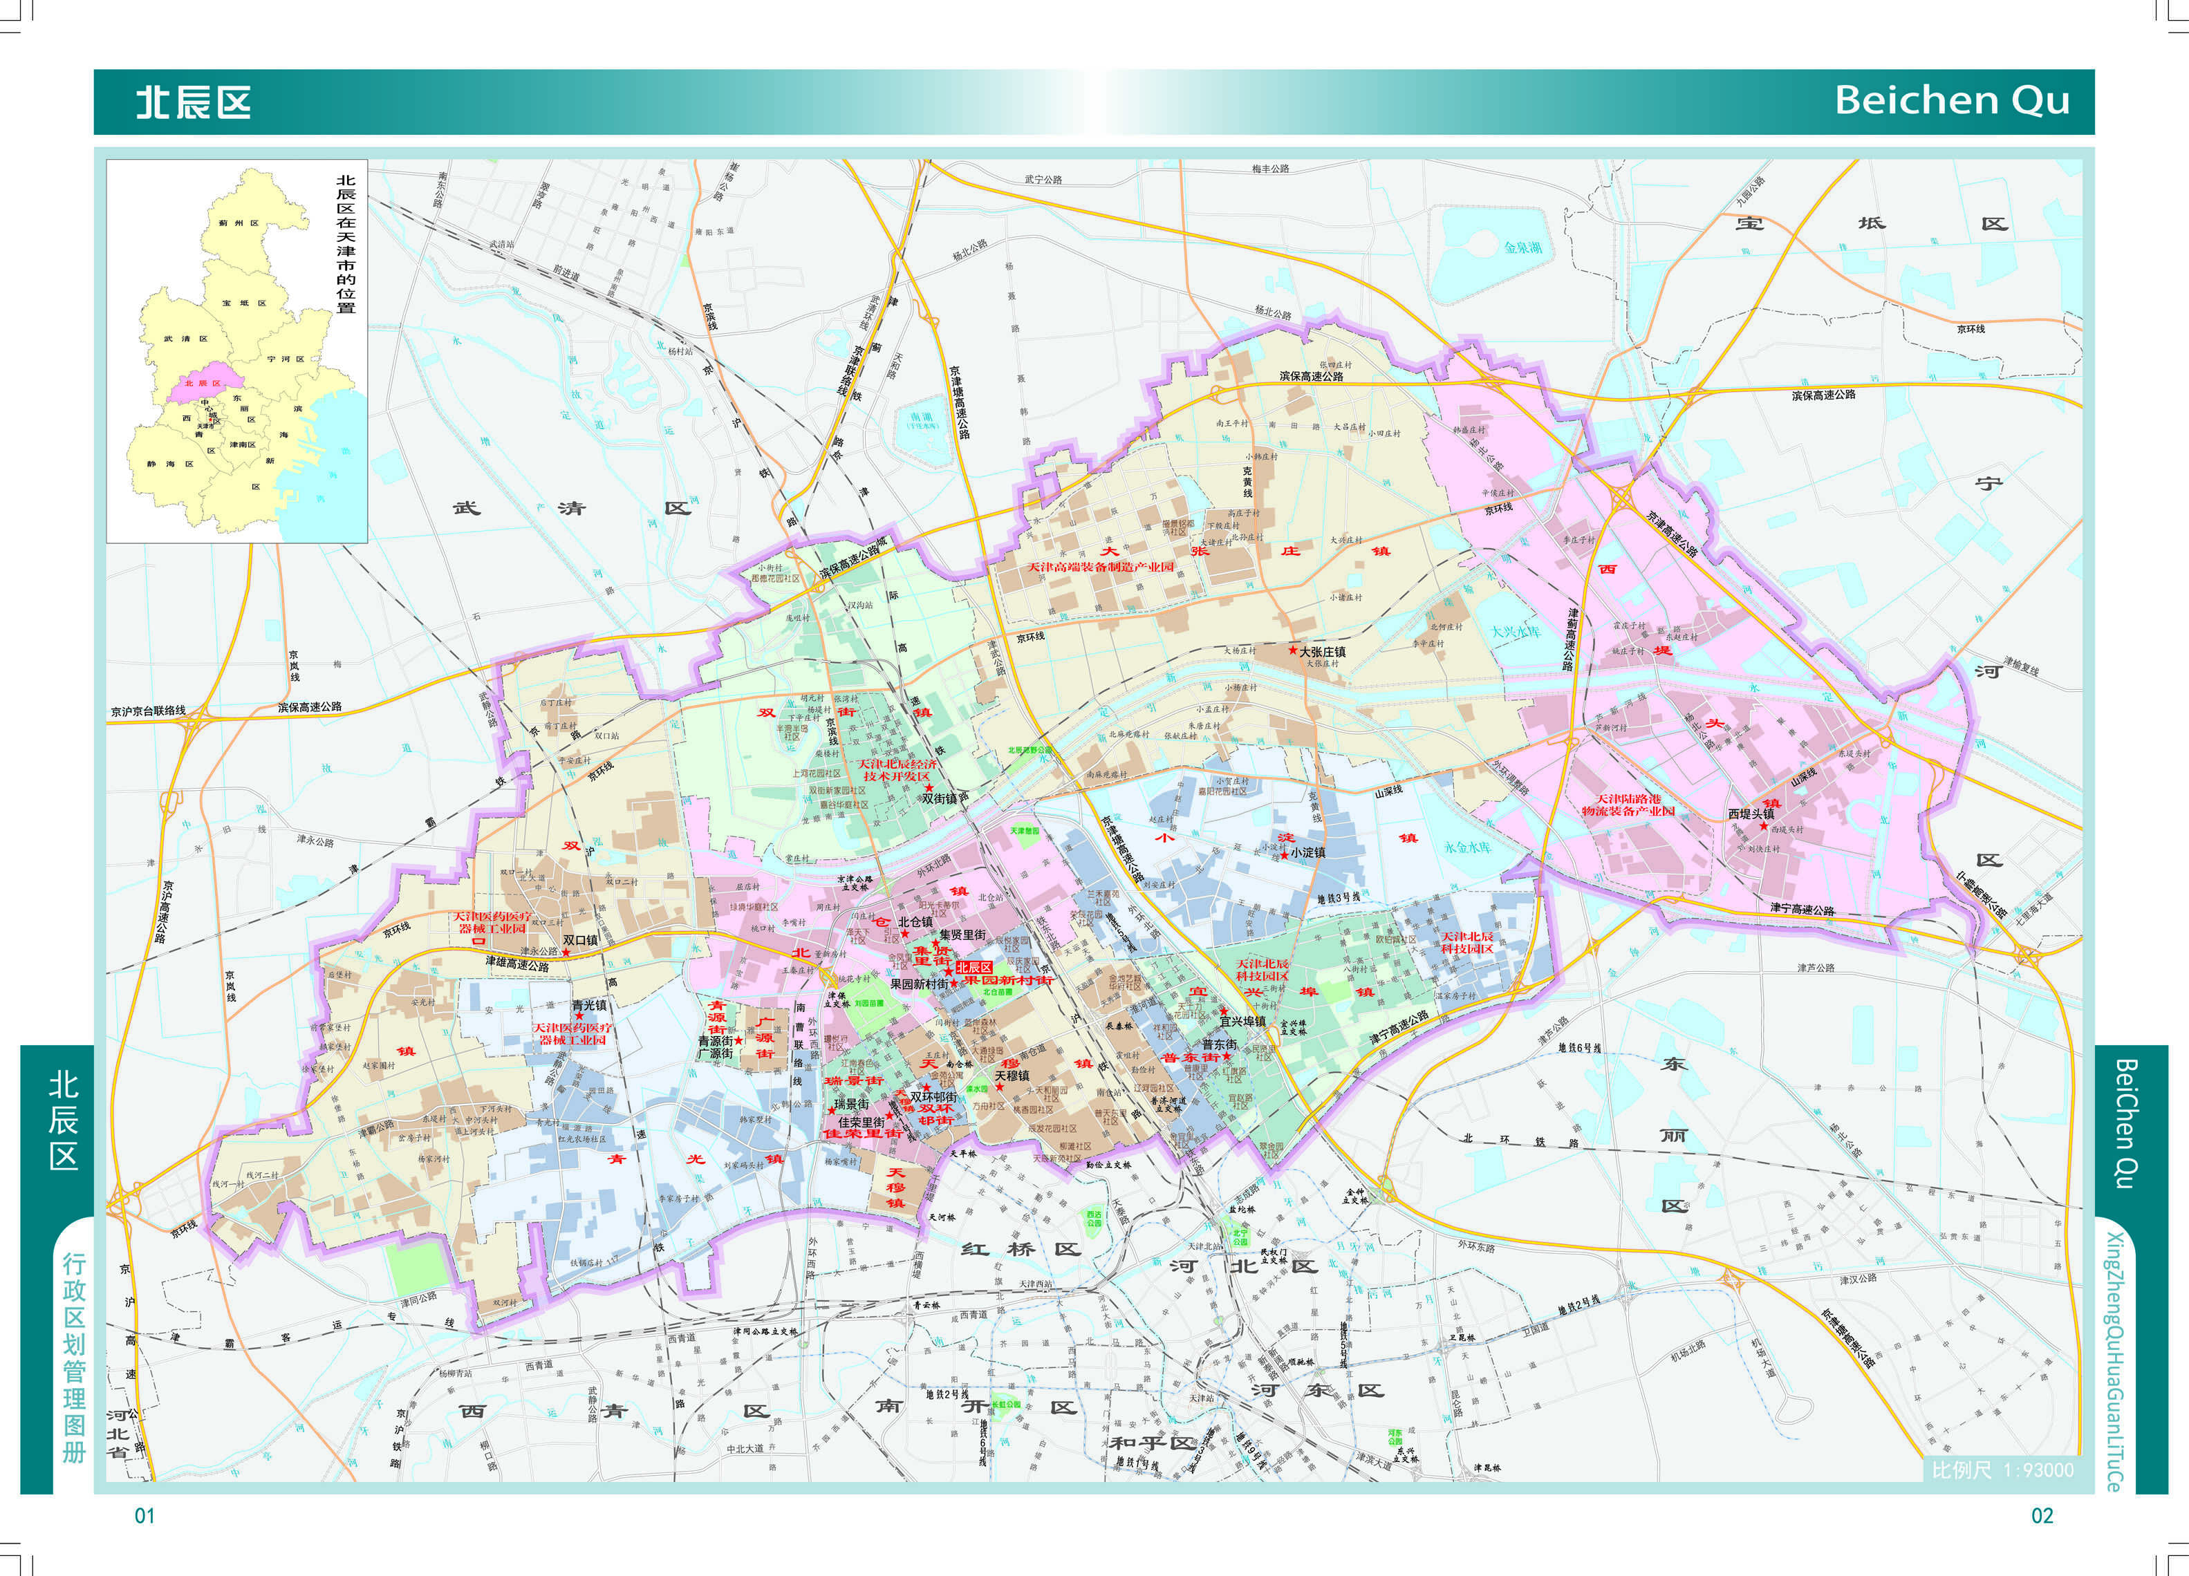Click the star marker beside 双口镇
This screenshot has width=2189, height=1576.
point(566,953)
